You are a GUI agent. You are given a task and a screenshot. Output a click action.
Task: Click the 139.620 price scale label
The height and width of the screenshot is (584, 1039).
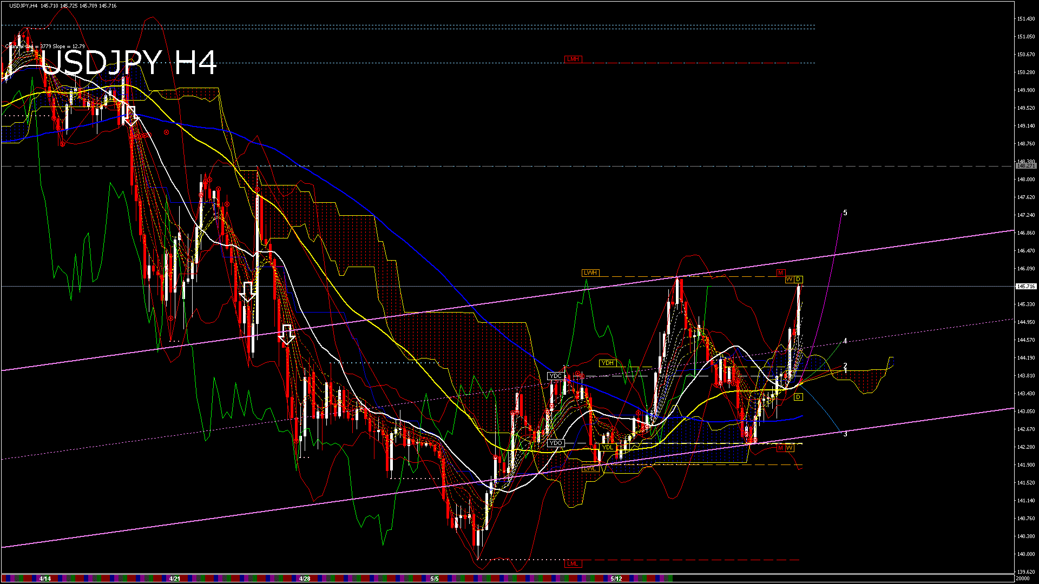click(x=1026, y=572)
